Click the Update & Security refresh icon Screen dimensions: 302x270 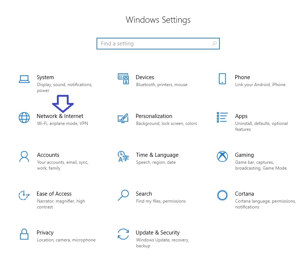coord(123,234)
